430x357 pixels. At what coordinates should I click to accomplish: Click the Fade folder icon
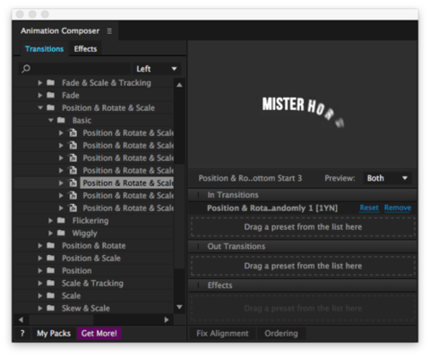click(51, 95)
